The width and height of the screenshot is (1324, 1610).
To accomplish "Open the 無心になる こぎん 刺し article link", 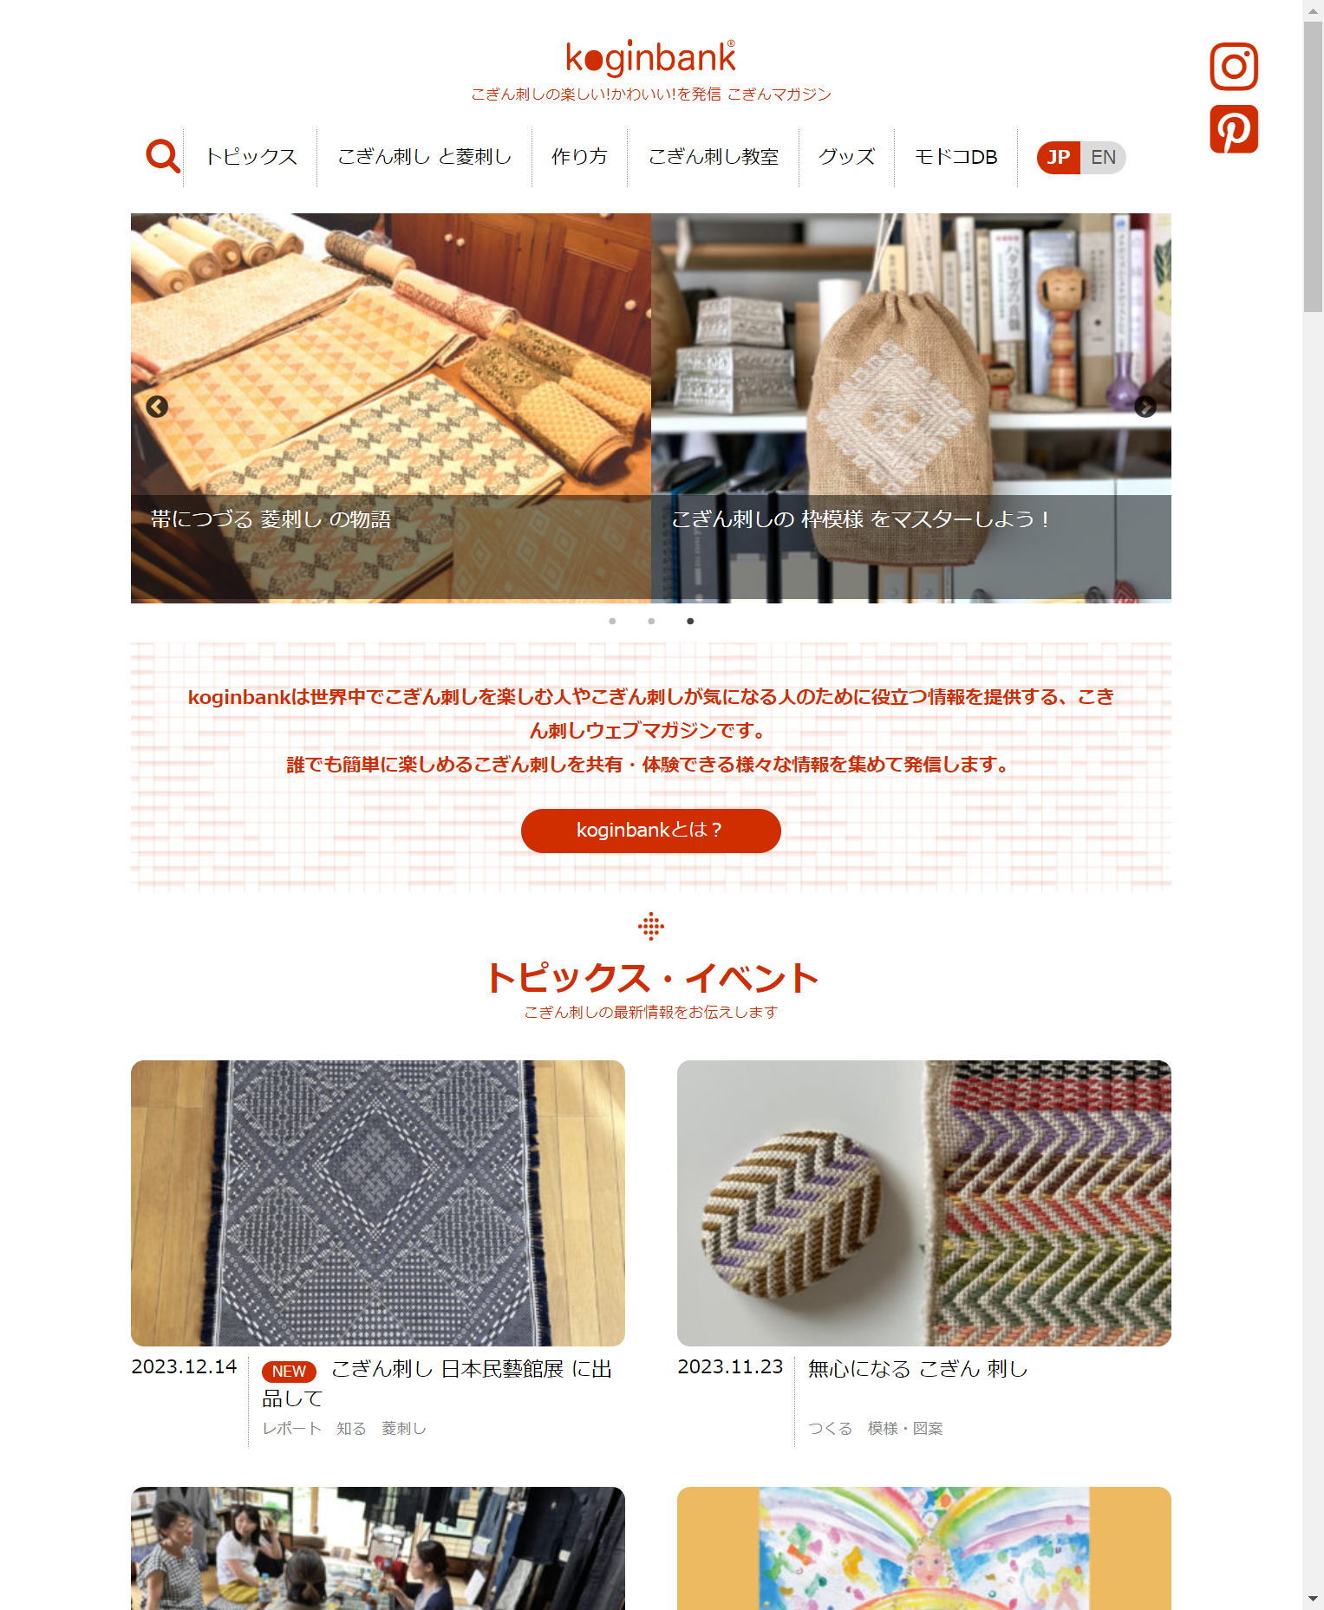I will pos(918,1369).
